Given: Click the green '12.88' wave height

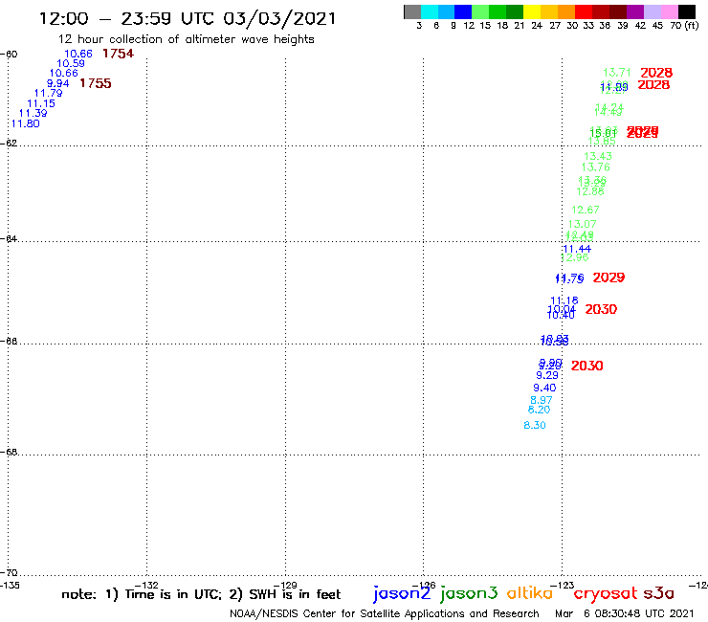Looking at the screenshot, I should [590, 191].
